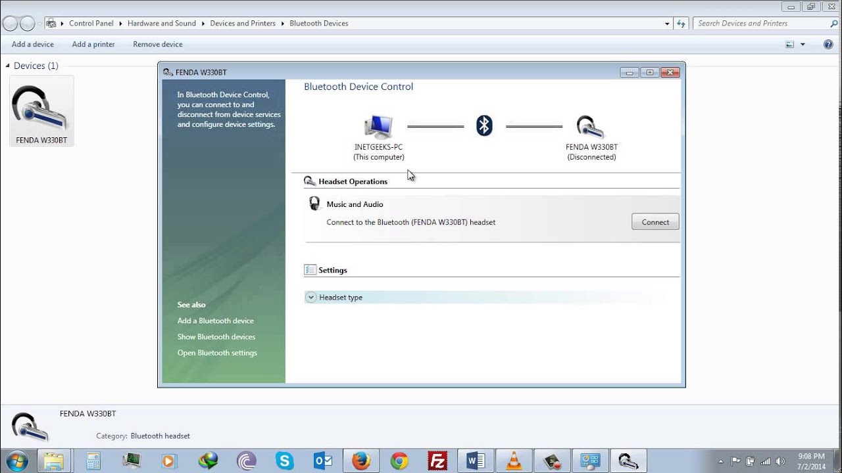The height and width of the screenshot is (473, 842).
Task: Open Outlook from the taskbar
Action: (323, 461)
